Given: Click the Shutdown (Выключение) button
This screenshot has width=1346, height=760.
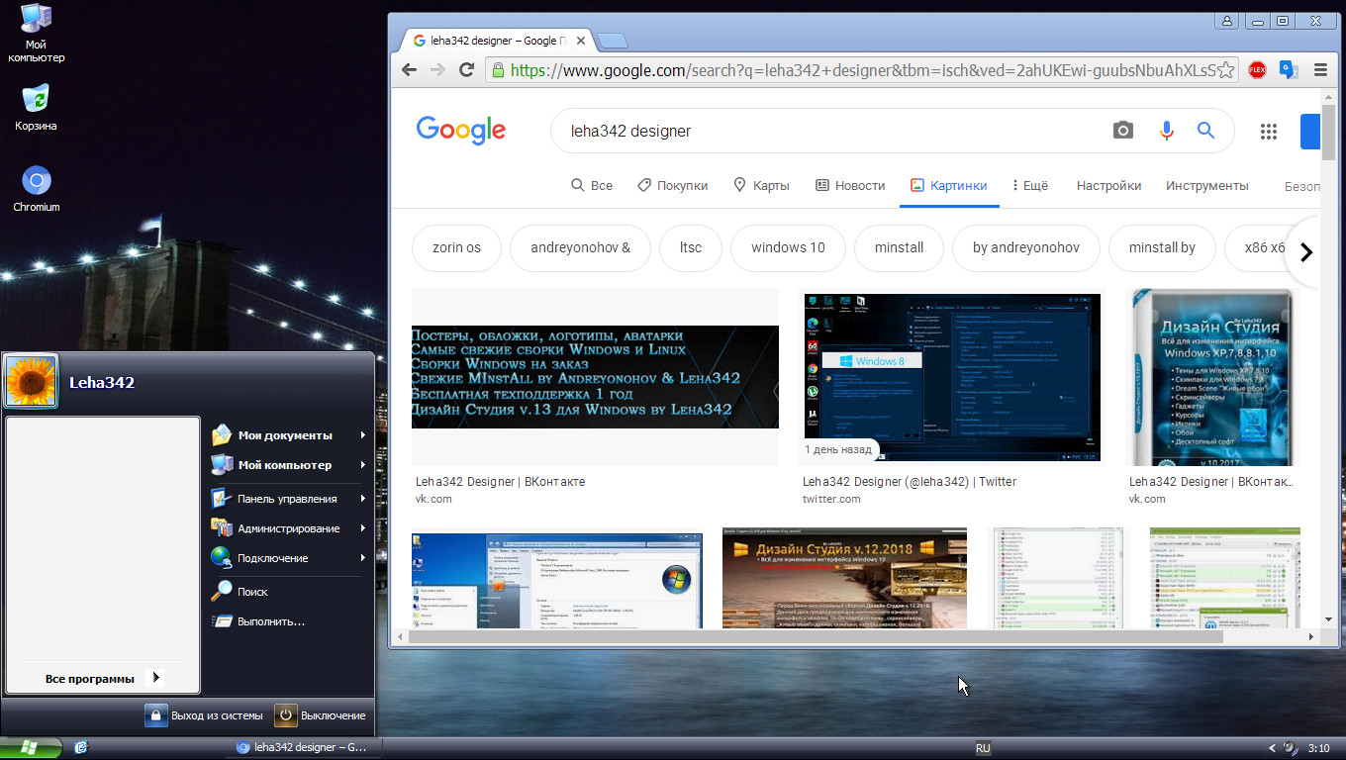Looking at the screenshot, I should (x=321, y=715).
